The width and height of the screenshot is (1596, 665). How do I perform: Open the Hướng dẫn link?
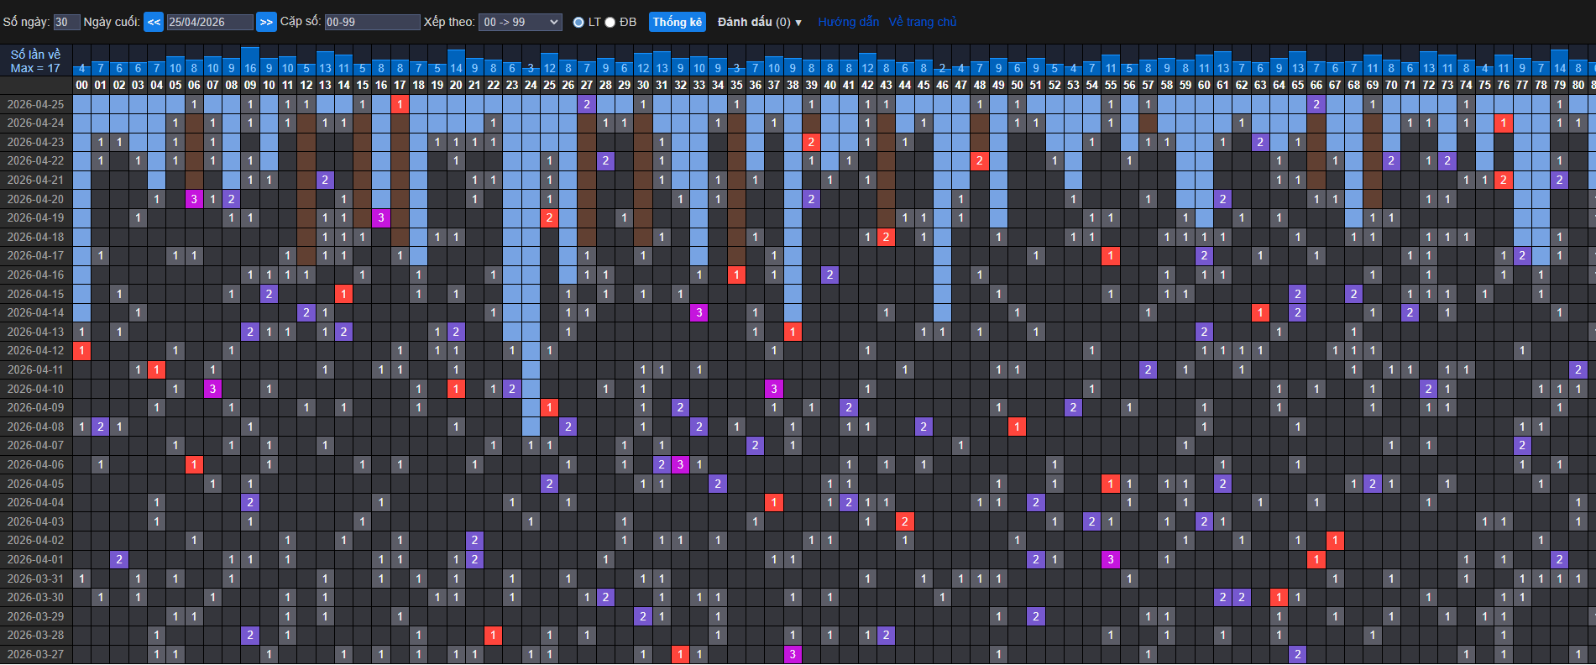(848, 23)
